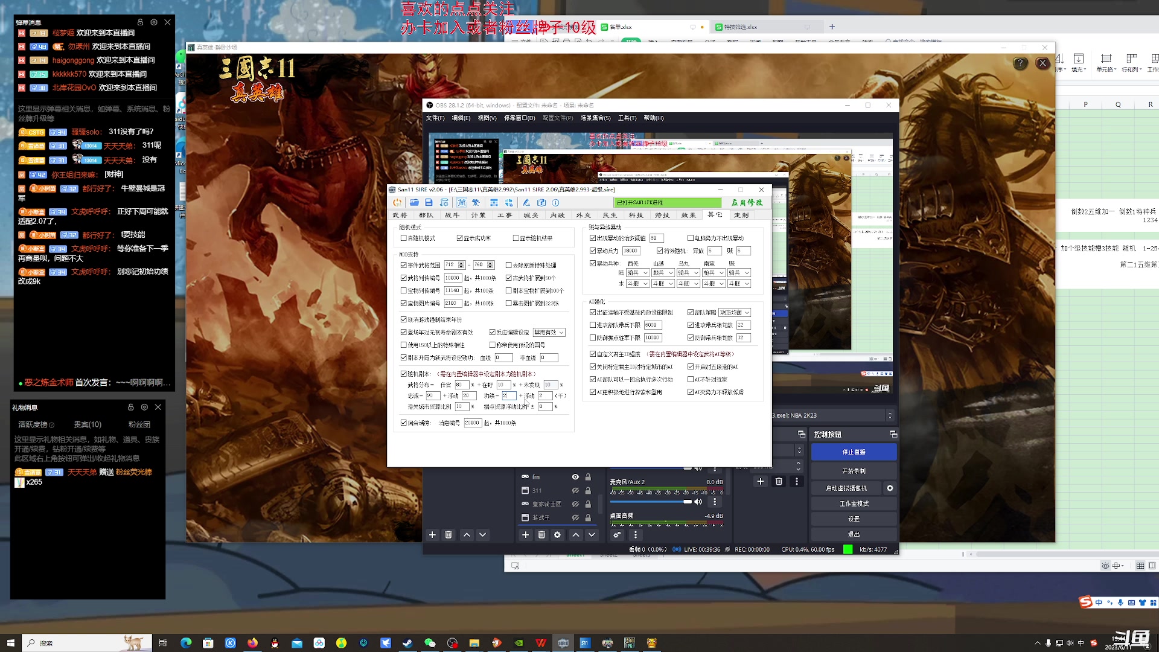Add a new OBS scene with plus
Image resolution: width=1159 pixels, height=652 pixels.
click(x=432, y=535)
